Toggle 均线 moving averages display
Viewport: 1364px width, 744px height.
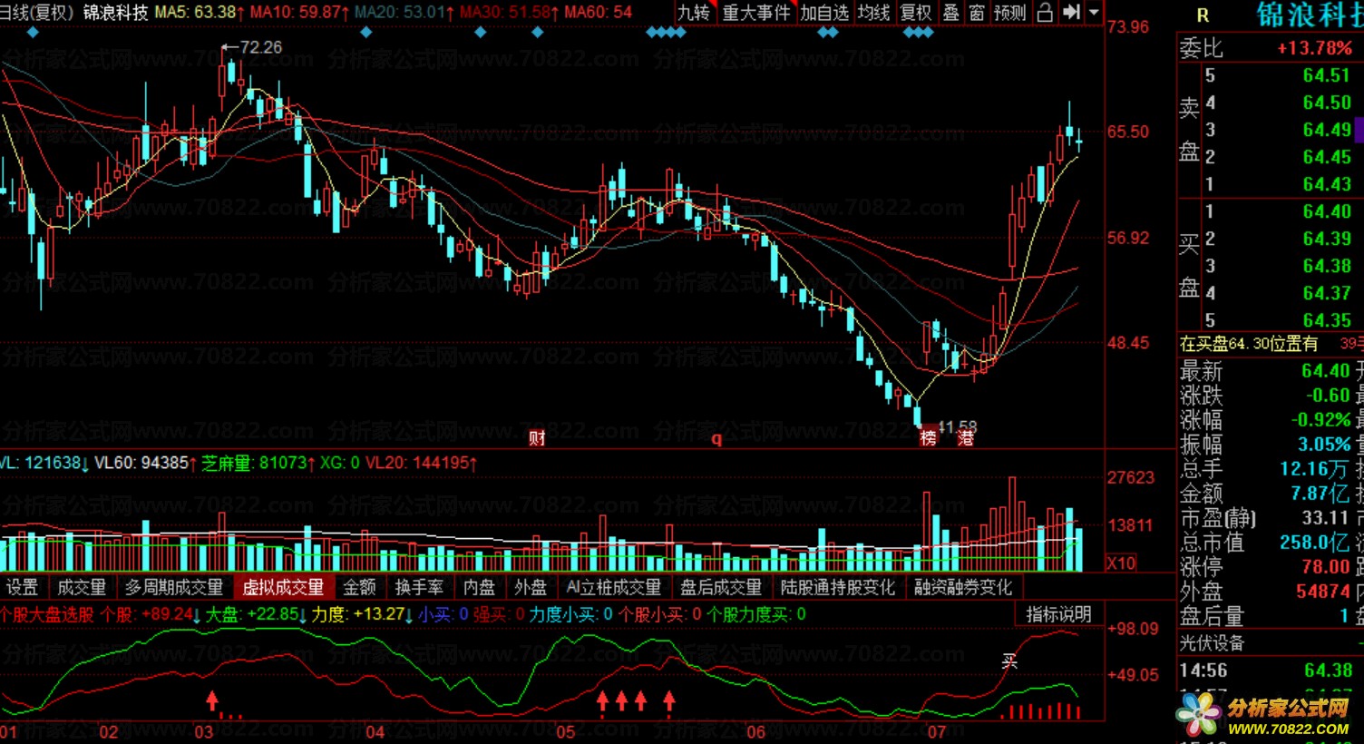873,13
